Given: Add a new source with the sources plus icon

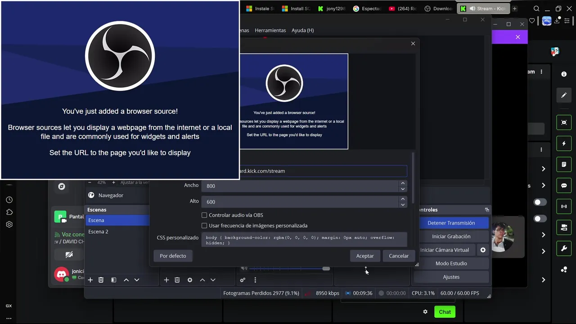Looking at the screenshot, I should (166, 280).
